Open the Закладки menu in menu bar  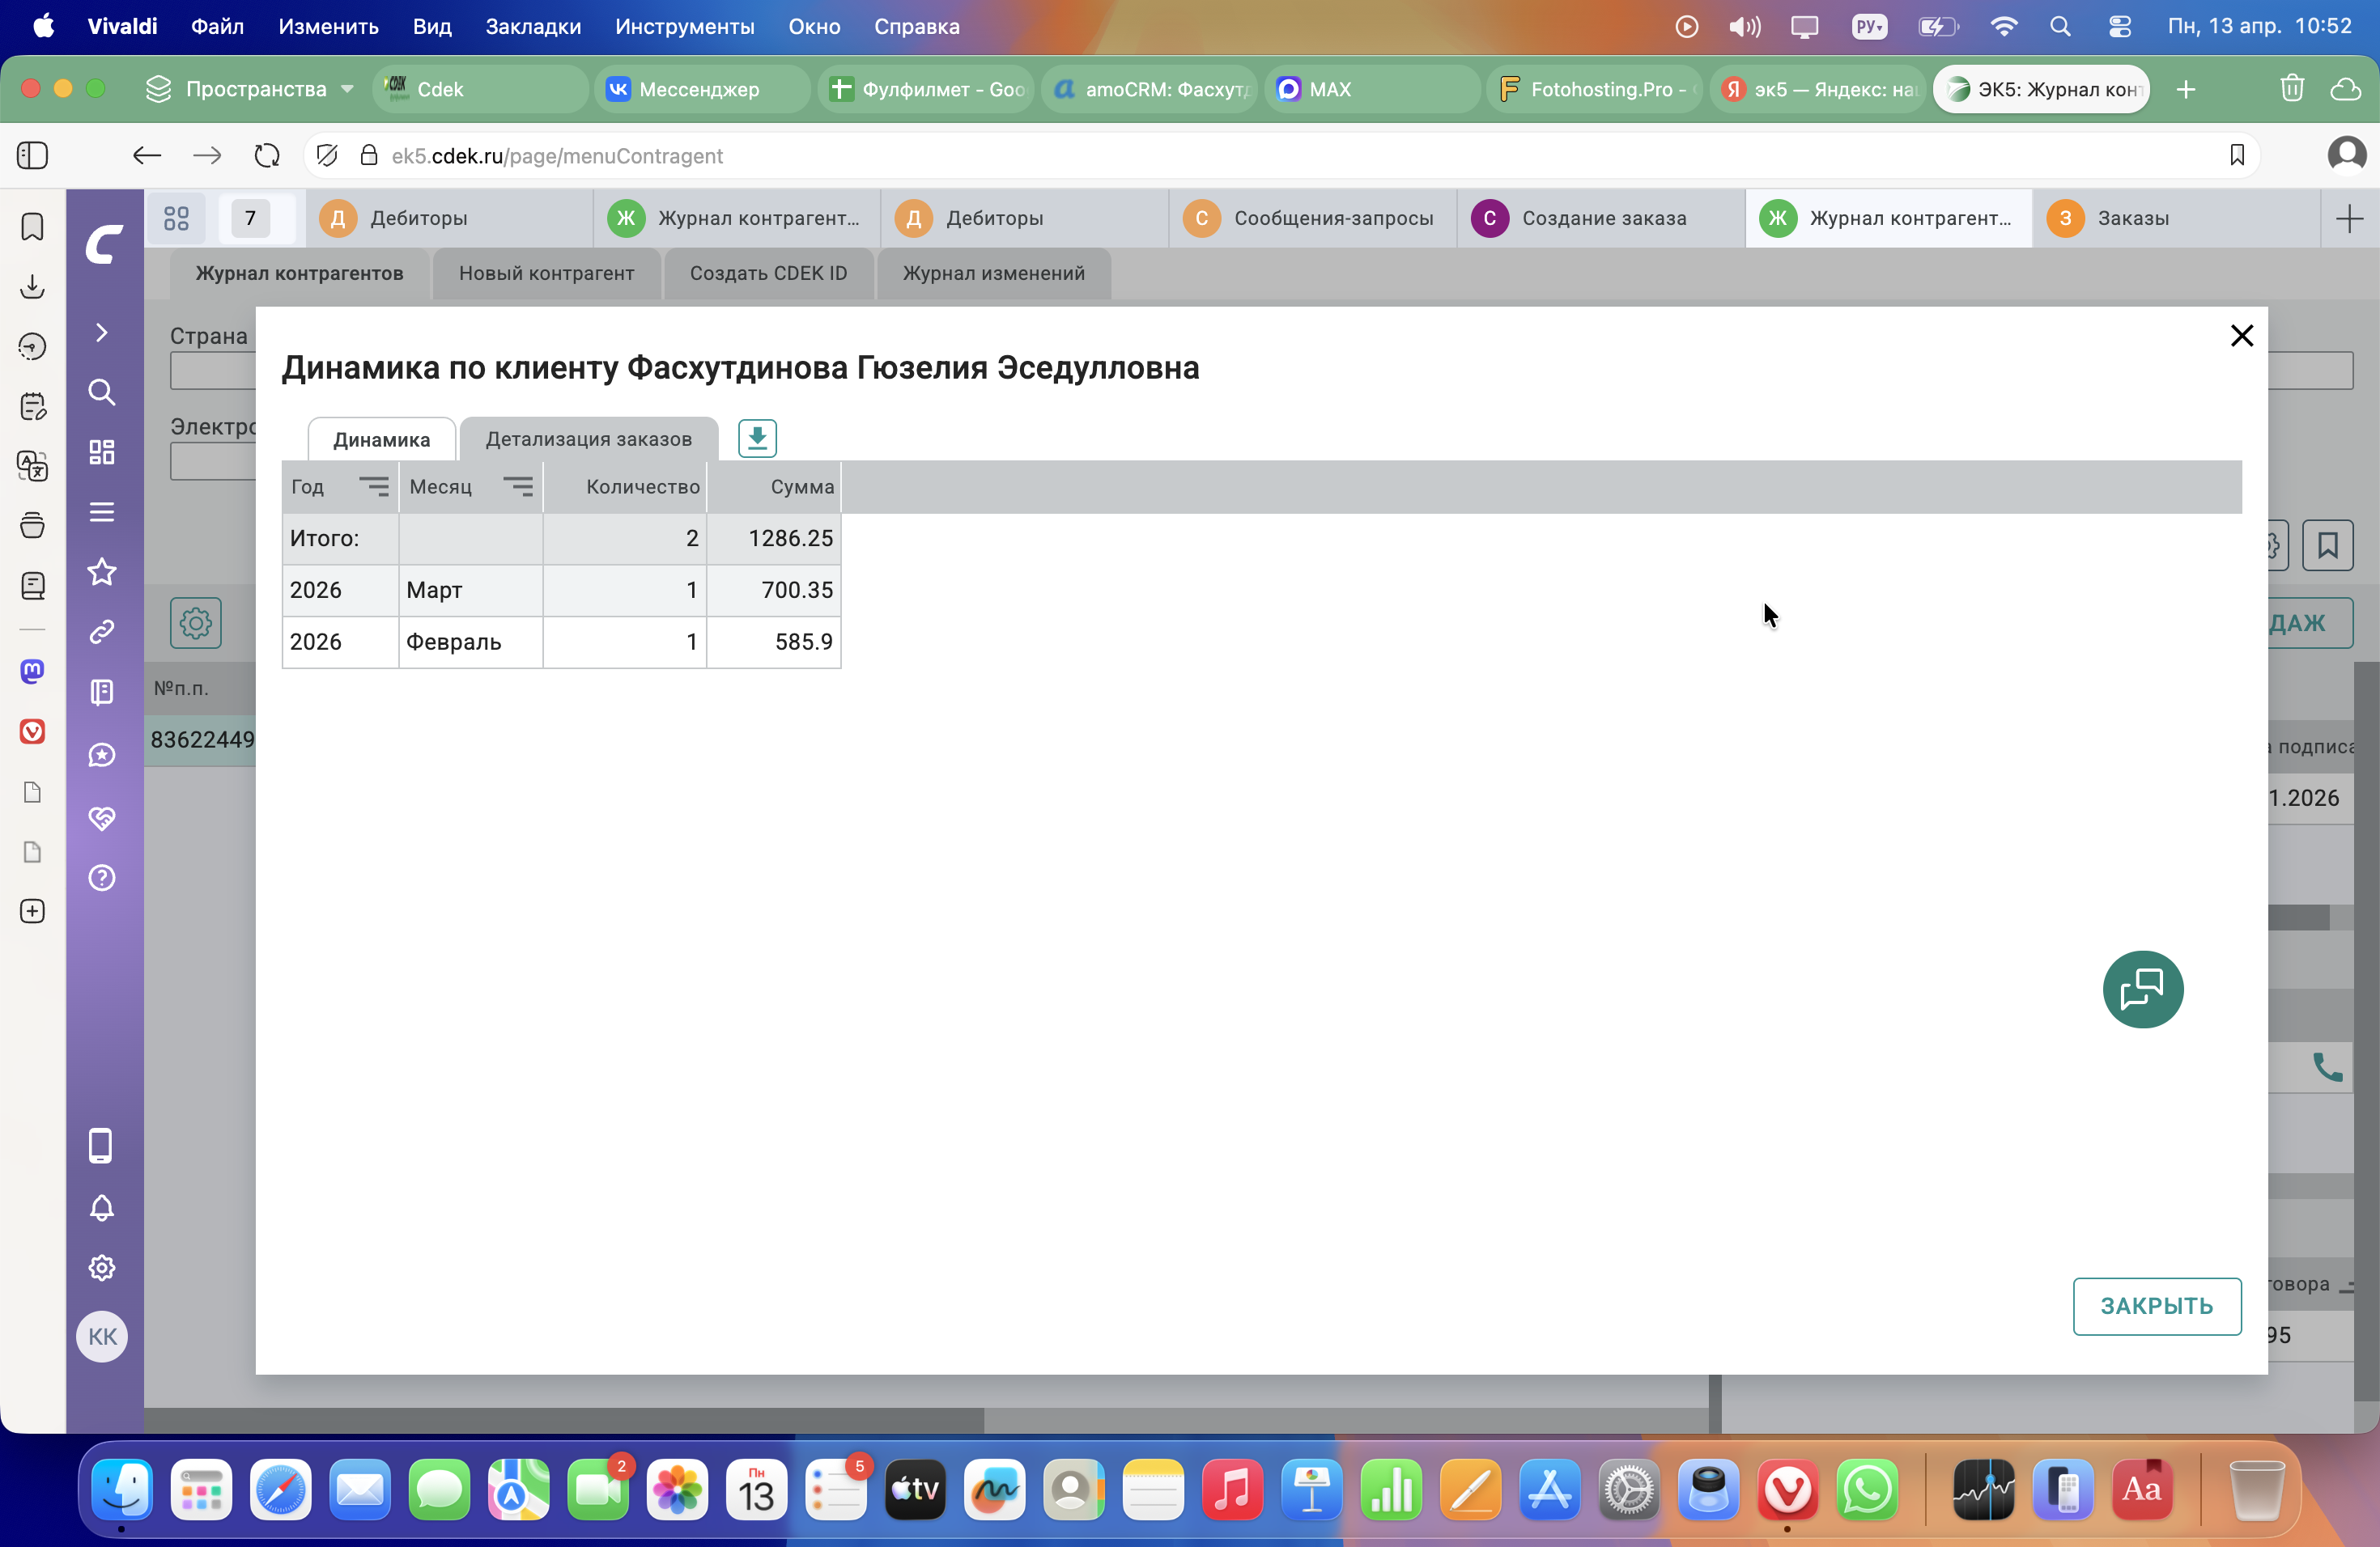pyautogui.click(x=533, y=27)
